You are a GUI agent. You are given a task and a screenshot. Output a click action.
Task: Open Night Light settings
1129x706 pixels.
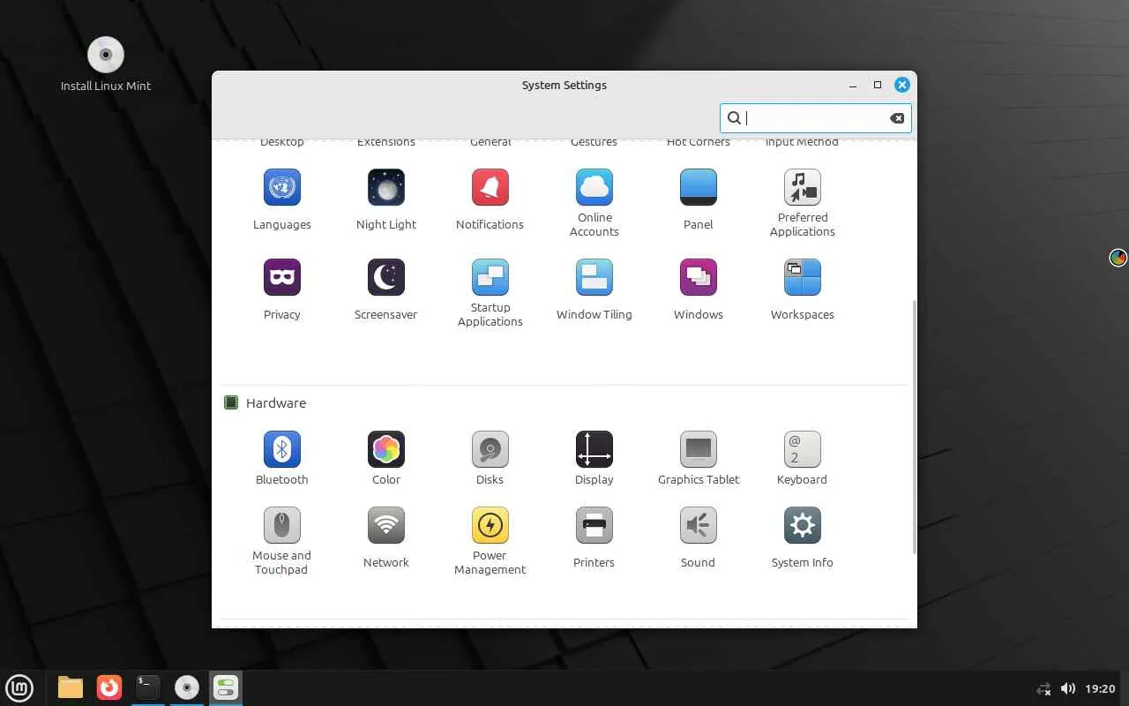pos(386,200)
